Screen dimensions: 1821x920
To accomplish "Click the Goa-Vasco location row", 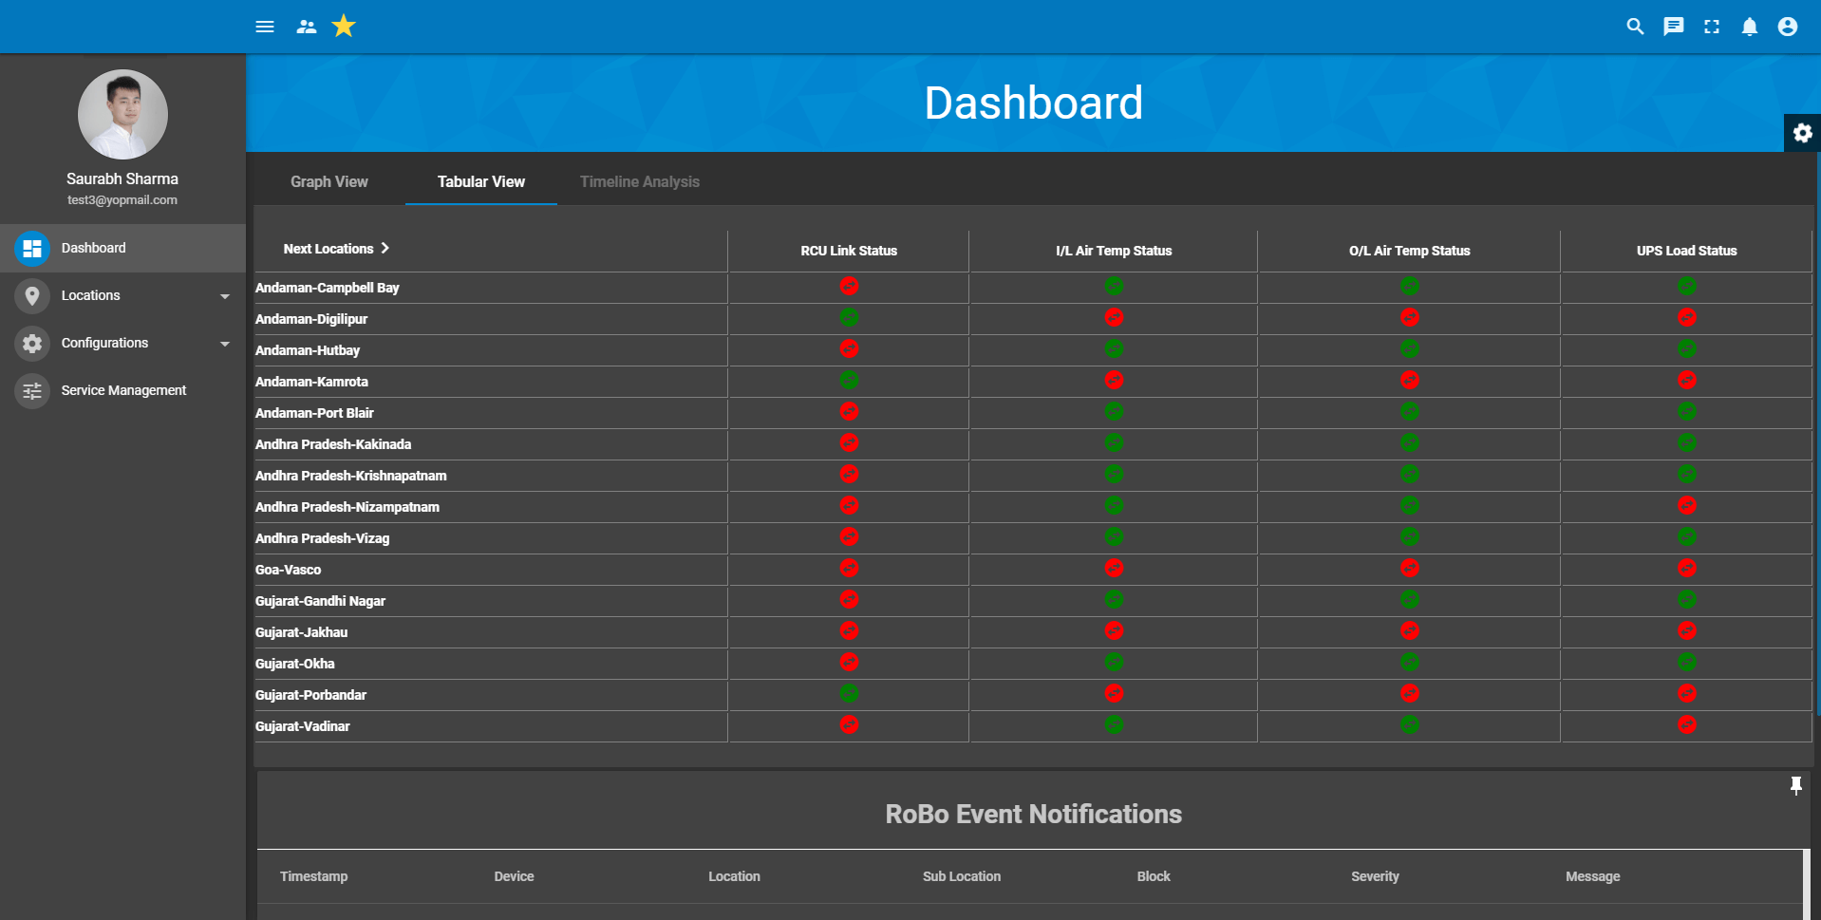I will click(x=289, y=570).
